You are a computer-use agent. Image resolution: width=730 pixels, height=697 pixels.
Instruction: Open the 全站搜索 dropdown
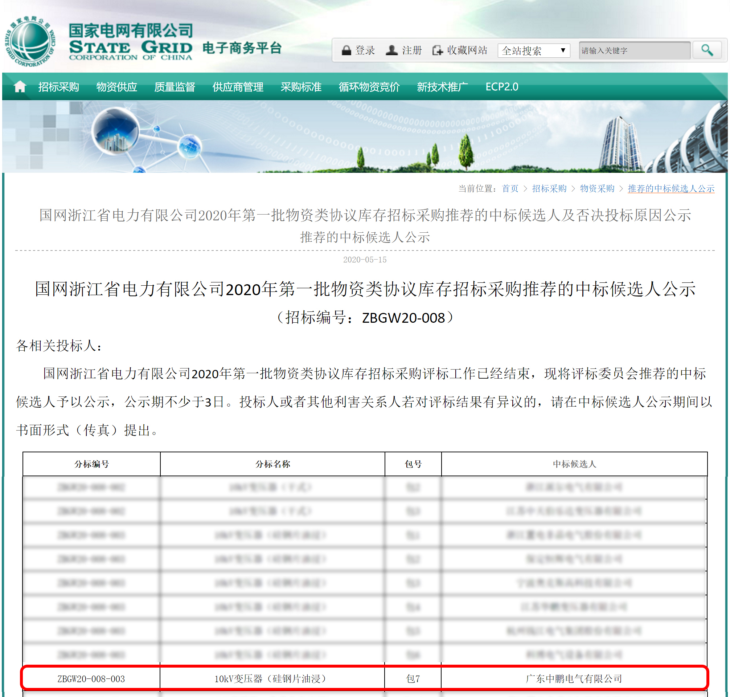click(533, 50)
